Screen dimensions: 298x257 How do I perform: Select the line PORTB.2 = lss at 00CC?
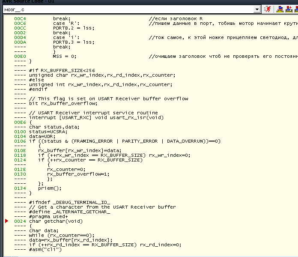(x=73, y=28)
